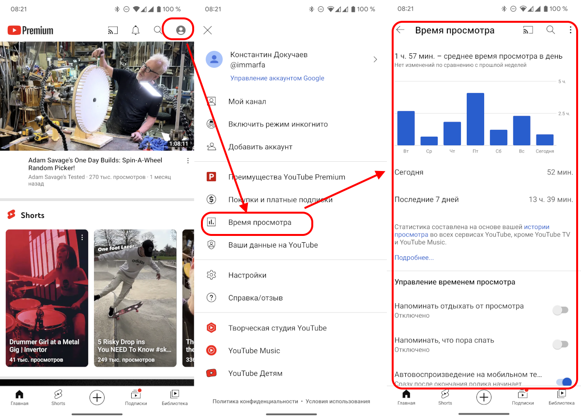The image size is (581, 420).
Task: Tap Подписки tab on Время просмотра screen
Action: click(522, 398)
